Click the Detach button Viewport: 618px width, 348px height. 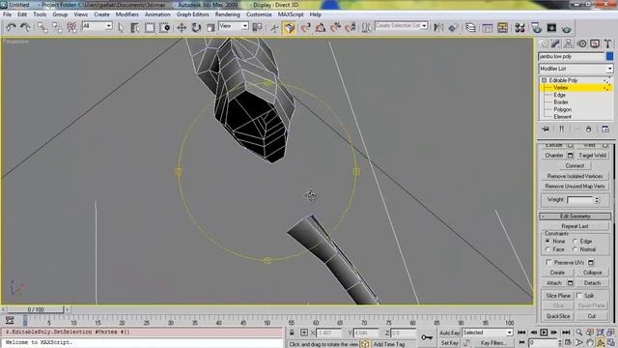[592, 283]
